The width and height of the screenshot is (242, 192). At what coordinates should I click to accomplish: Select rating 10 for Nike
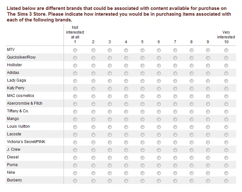click(226, 173)
